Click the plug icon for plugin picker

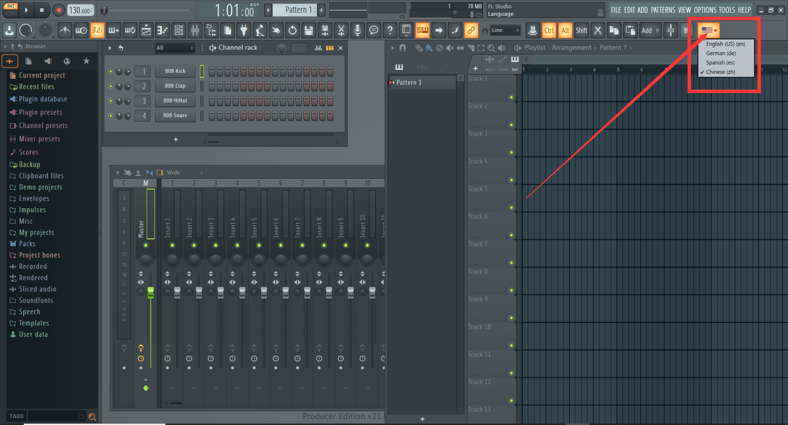(244, 31)
